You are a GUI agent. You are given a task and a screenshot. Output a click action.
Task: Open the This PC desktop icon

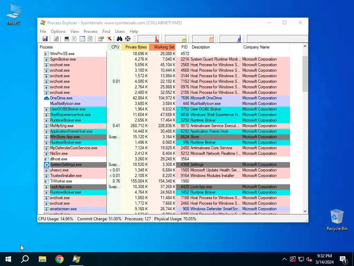point(13,15)
